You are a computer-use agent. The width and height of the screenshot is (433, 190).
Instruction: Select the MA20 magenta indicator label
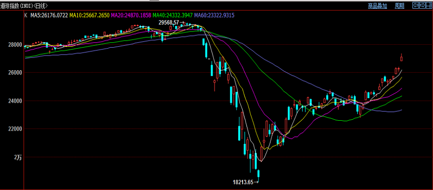(131, 15)
